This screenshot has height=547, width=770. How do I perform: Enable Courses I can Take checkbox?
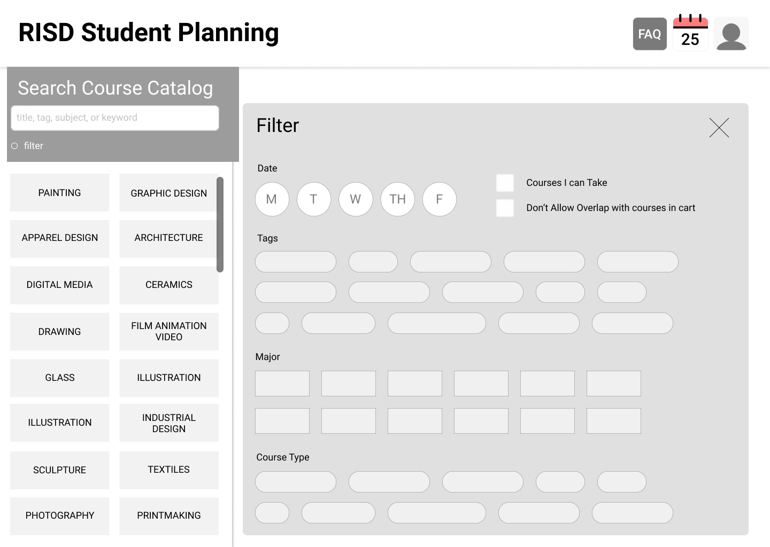(505, 183)
